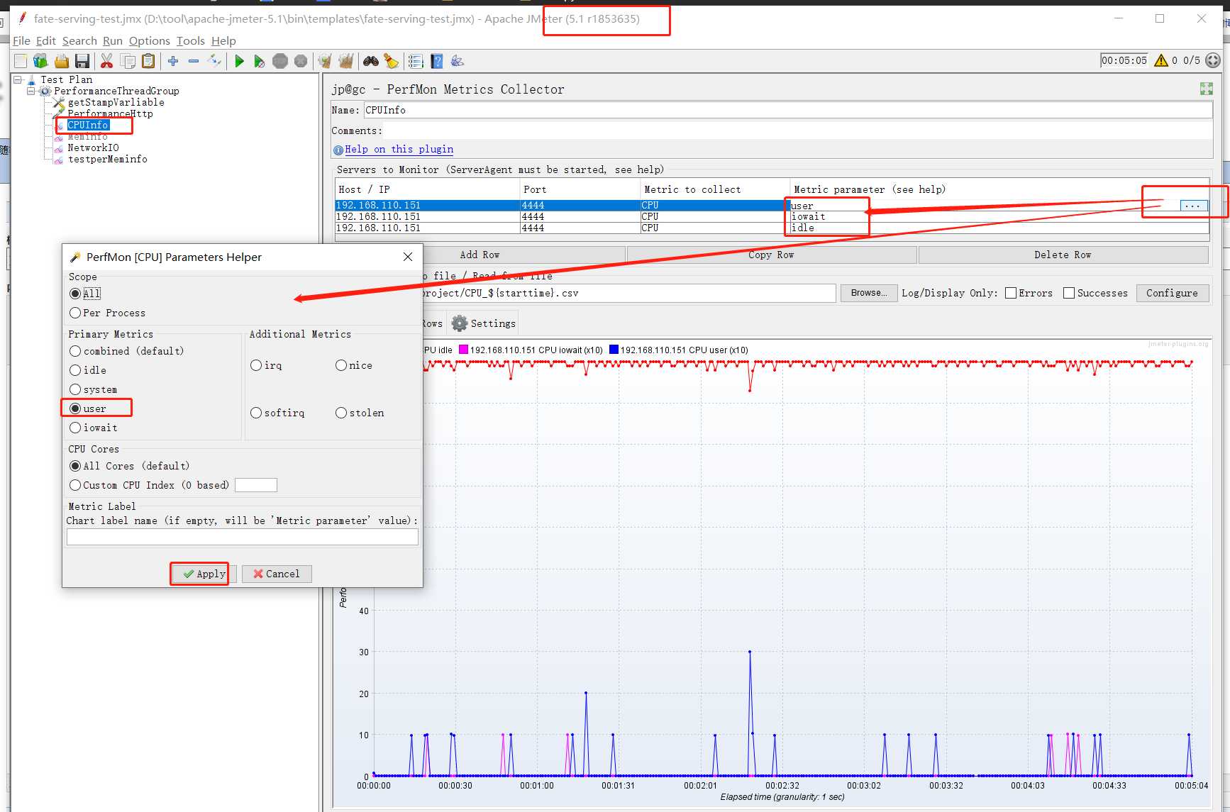1230x812 pixels.
Task: Select NetworkIO in the test tree
Action: (93, 148)
